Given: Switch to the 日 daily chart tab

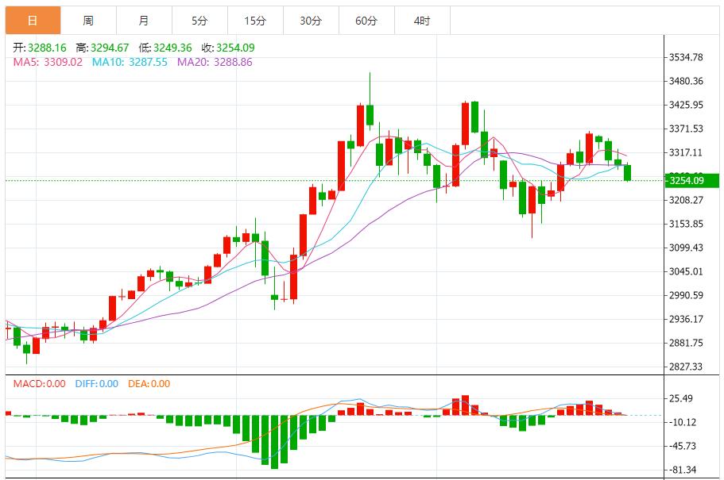Looking at the screenshot, I should [32, 21].
